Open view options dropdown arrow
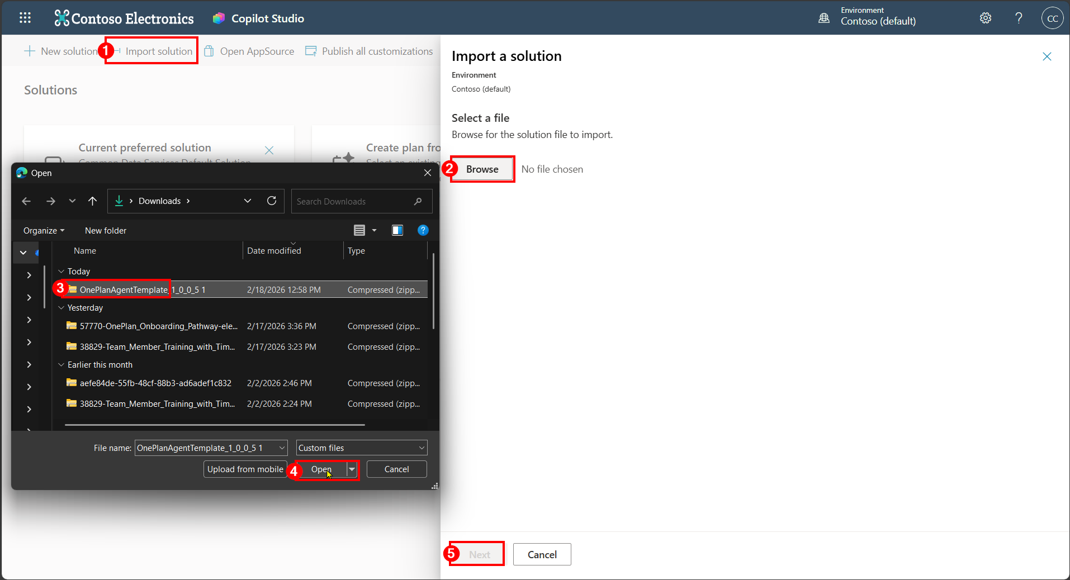This screenshot has height=580, width=1070. tap(375, 230)
